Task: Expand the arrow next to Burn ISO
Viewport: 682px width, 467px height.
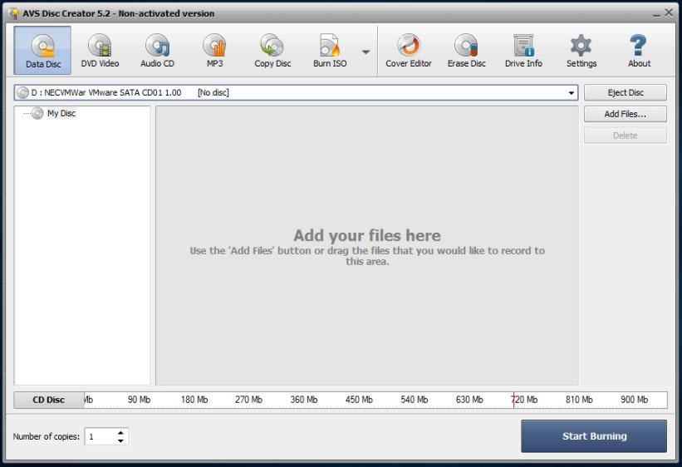Action: pos(366,52)
